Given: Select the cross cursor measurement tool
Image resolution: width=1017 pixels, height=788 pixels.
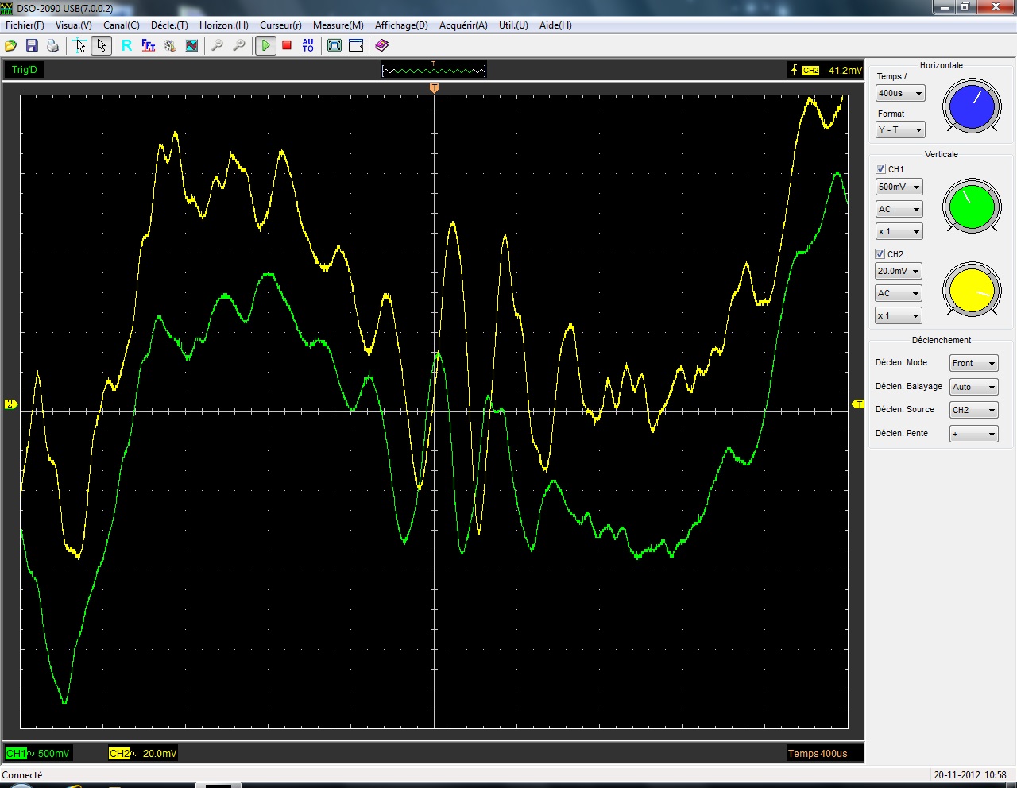Looking at the screenshot, I should point(79,46).
